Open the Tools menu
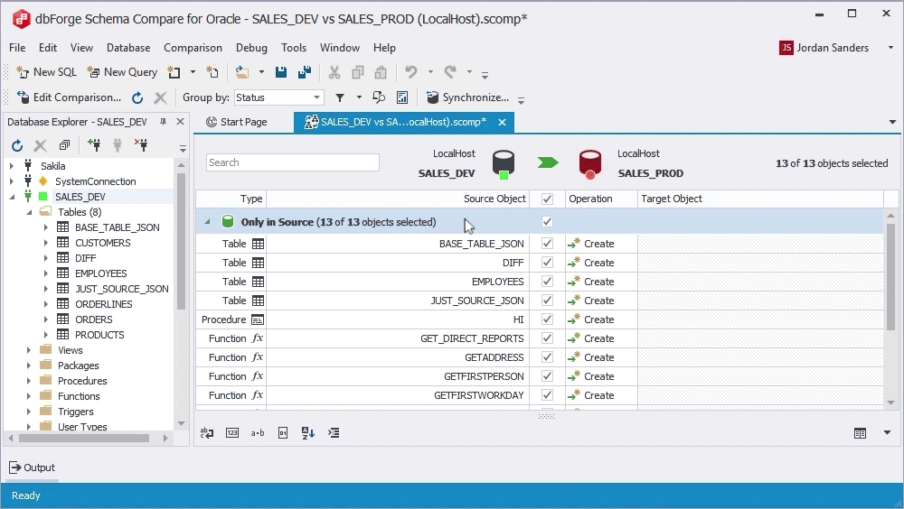The height and width of the screenshot is (509, 904). coord(294,48)
